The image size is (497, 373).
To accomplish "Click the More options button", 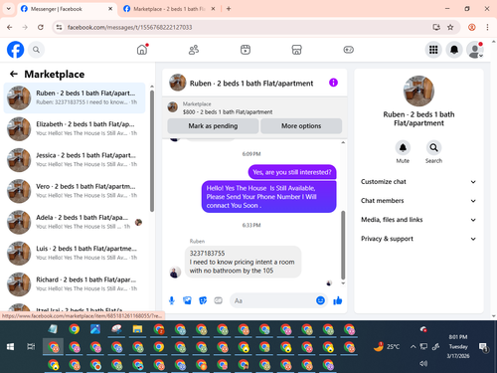I will coord(301,126).
